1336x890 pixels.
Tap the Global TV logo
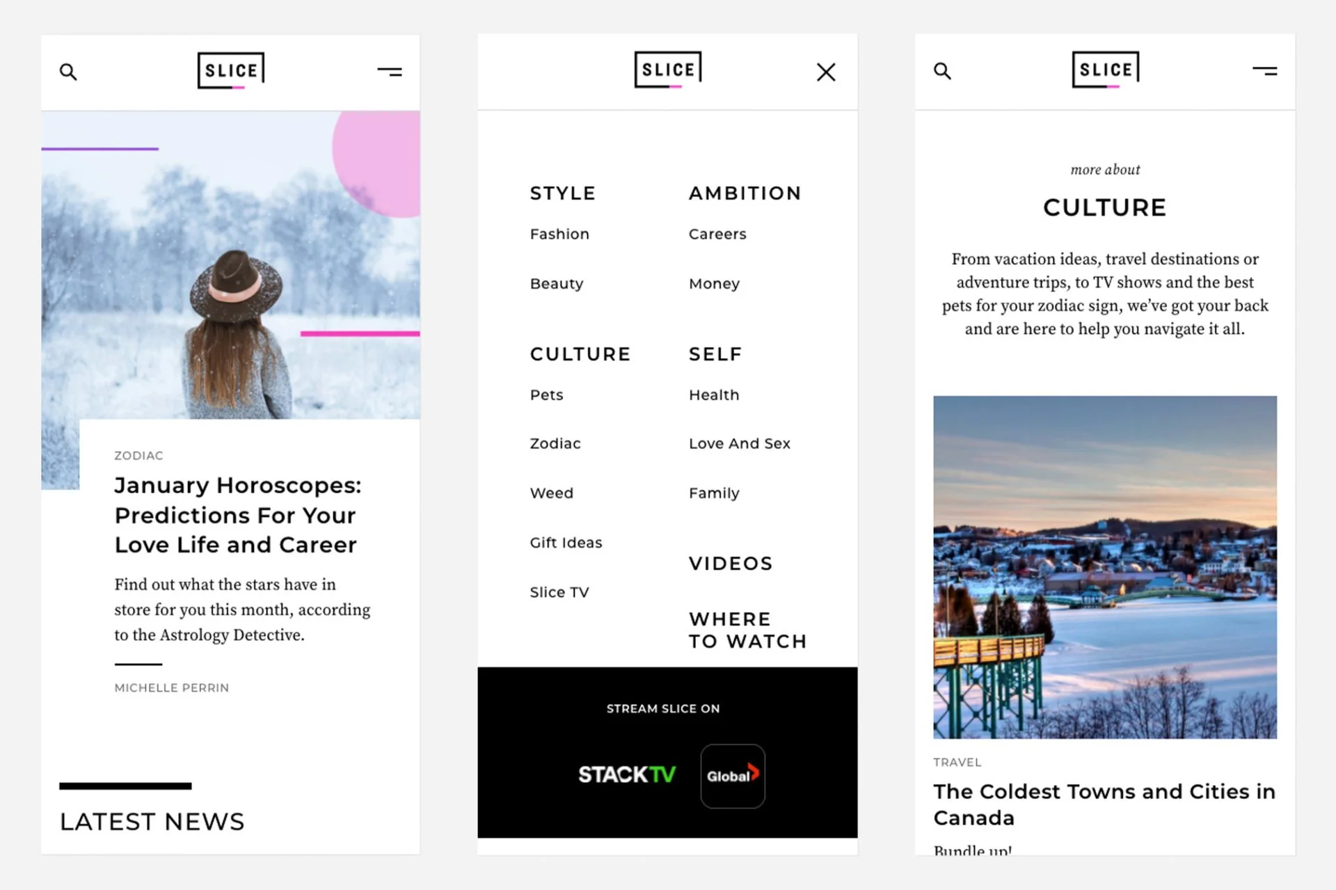point(733,776)
